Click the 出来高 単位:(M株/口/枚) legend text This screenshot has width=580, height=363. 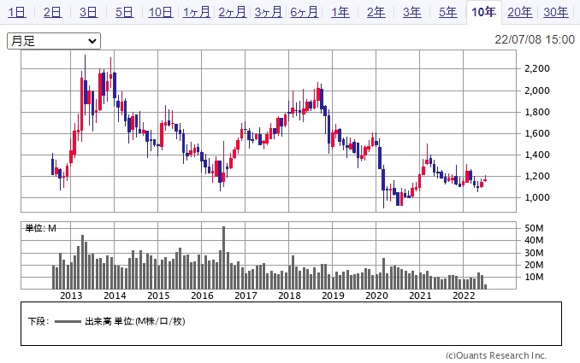coord(135,321)
